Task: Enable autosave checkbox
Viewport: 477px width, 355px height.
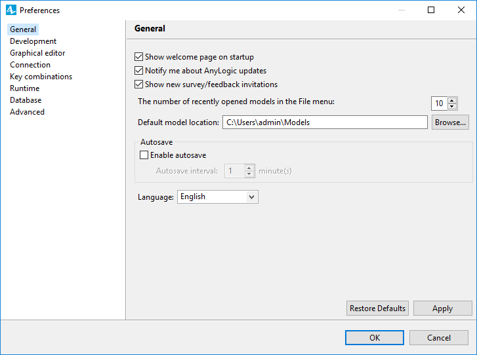Action: pyautogui.click(x=144, y=155)
